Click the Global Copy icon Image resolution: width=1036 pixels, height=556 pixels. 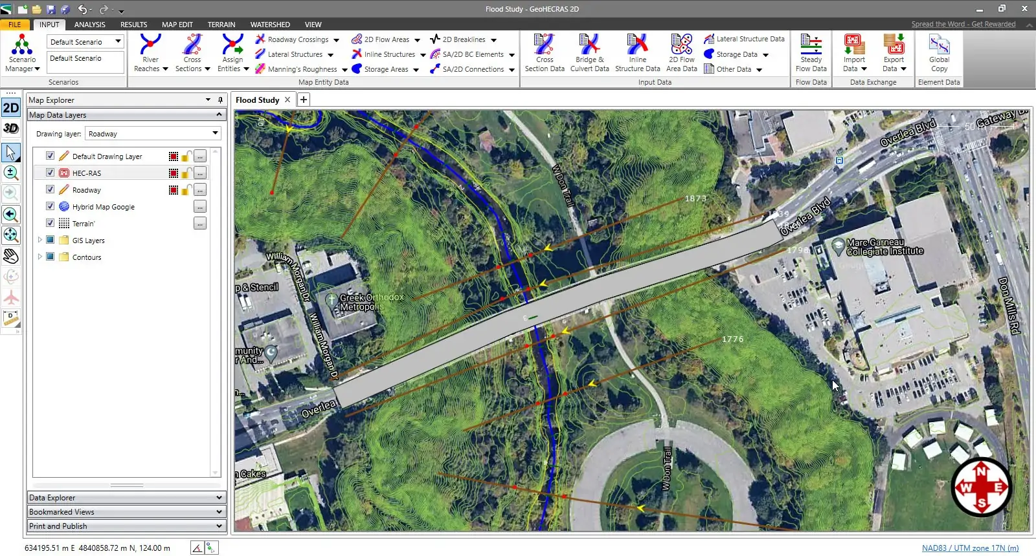(939, 53)
